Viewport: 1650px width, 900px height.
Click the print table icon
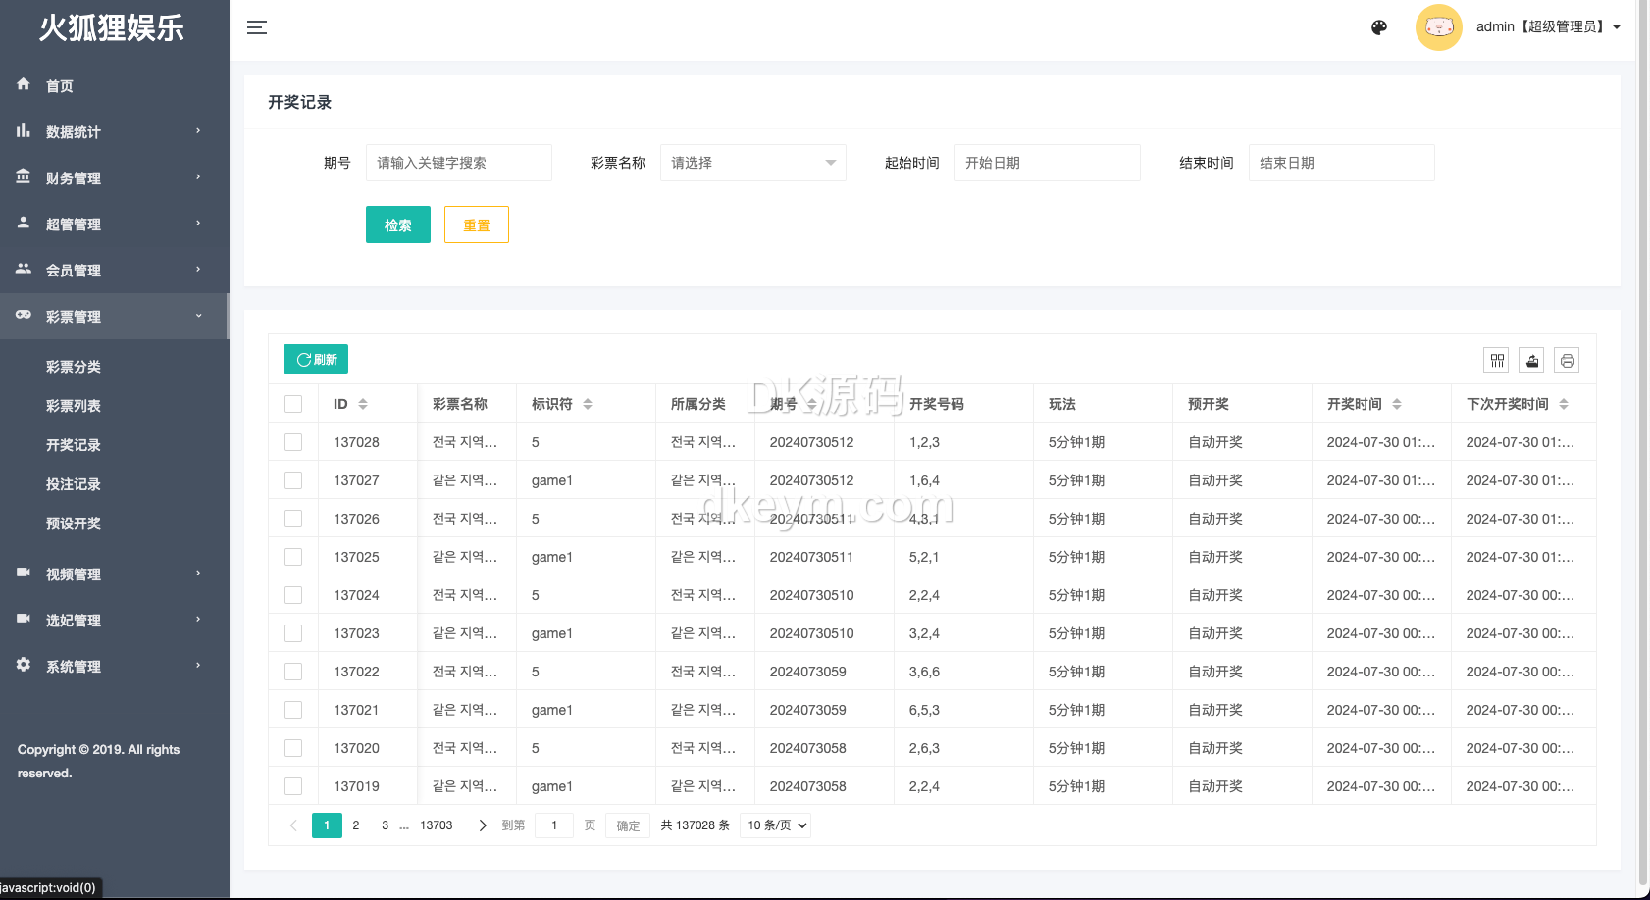tap(1568, 361)
